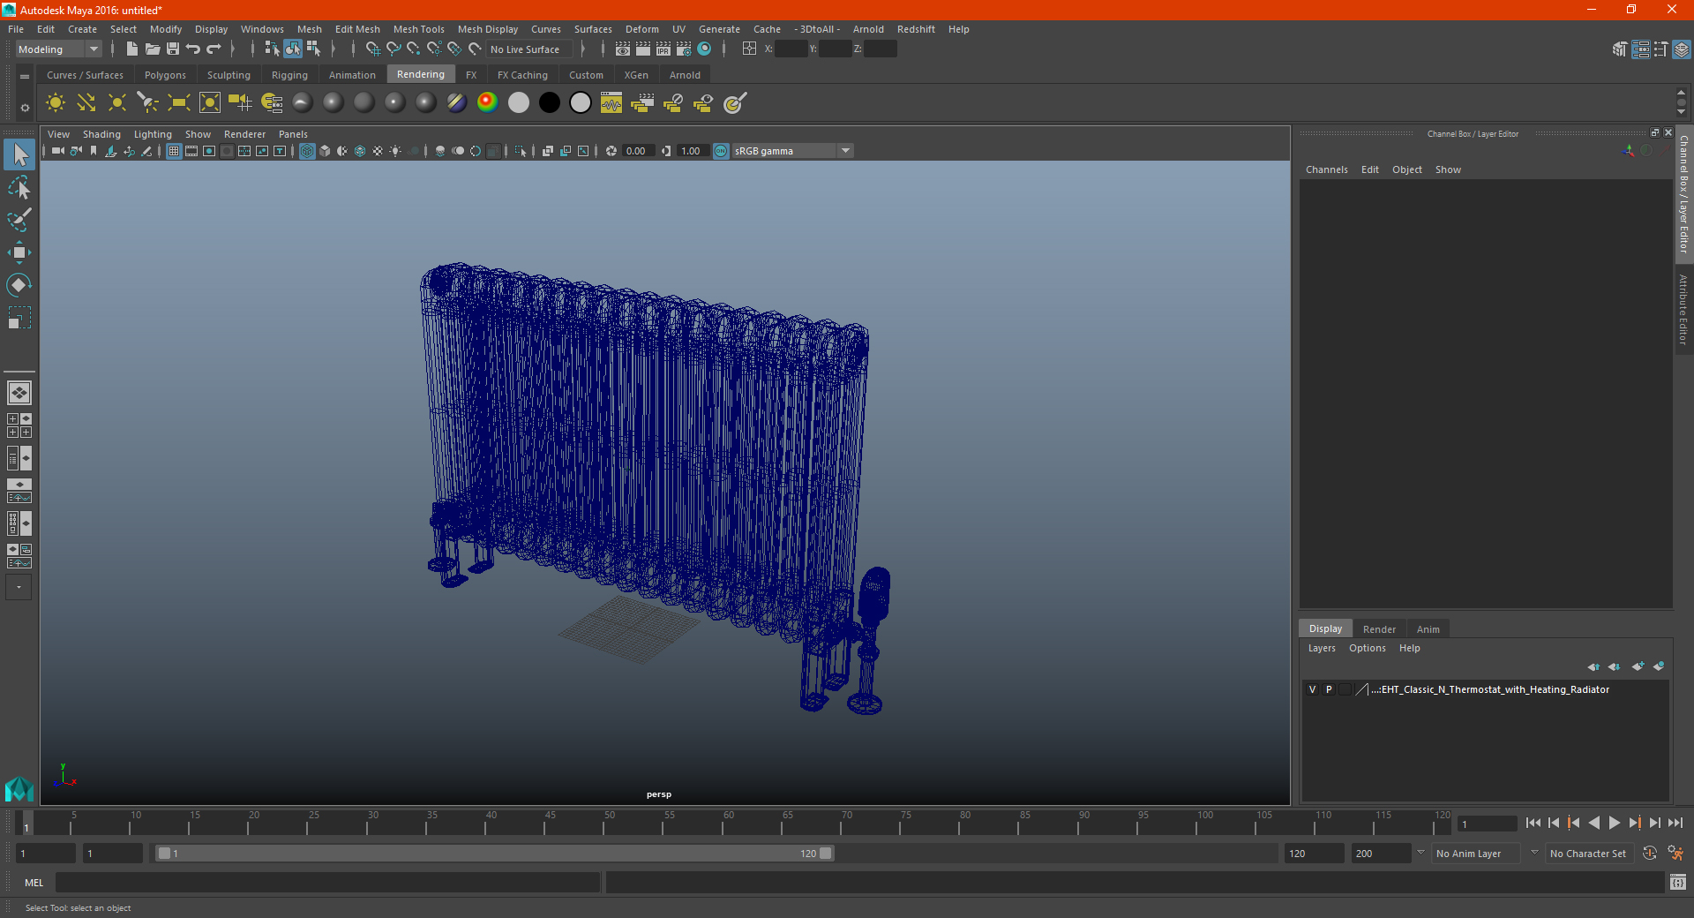The image size is (1694, 918).
Task: Open a scene with the folder icon
Action: point(153,49)
